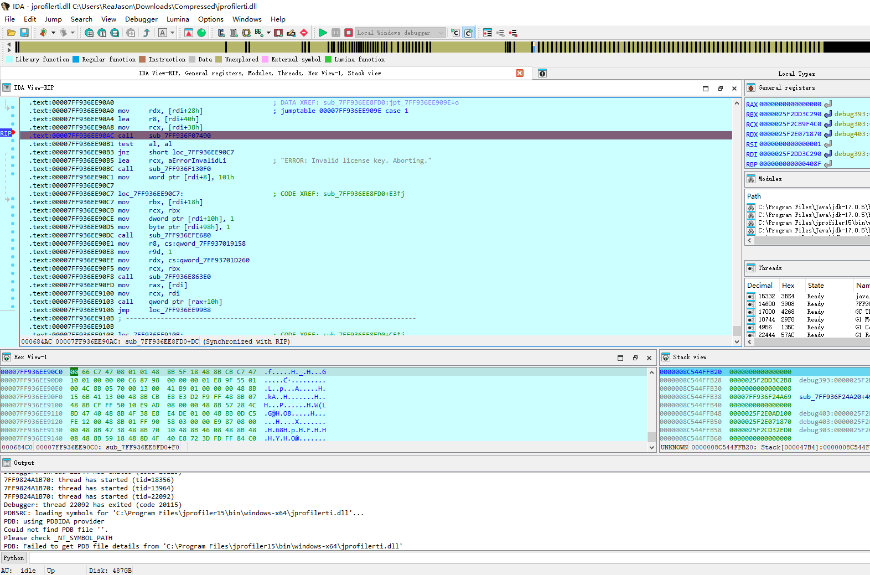Click the Open file folder icon
The width and height of the screenshot is (870, 575).
coord(11,33)
